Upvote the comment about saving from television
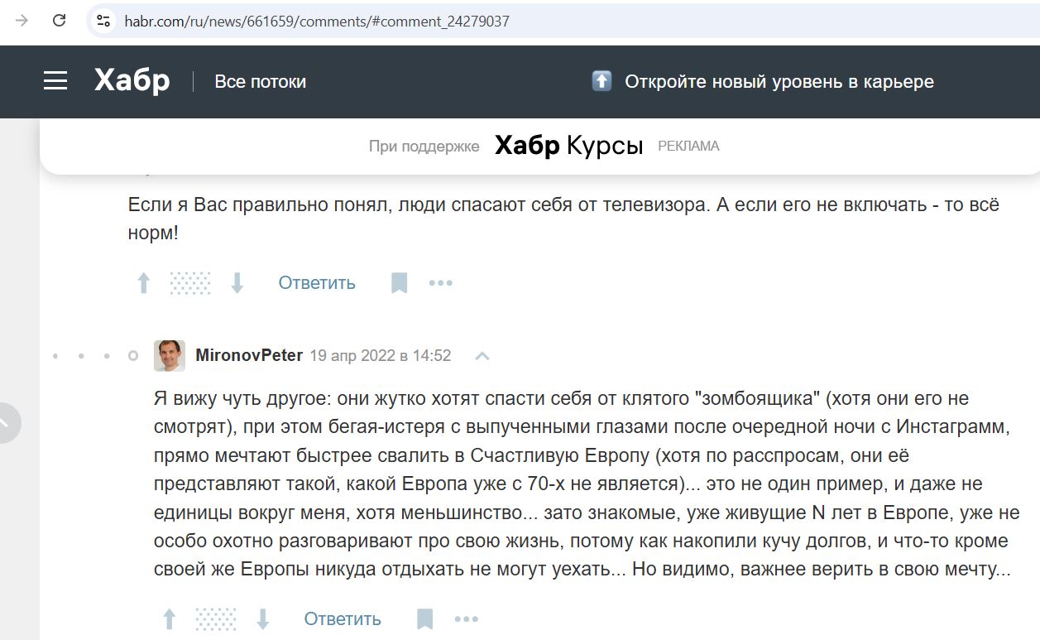The width and height of the screenshot is (1040, 640). [x=143, y=282]
